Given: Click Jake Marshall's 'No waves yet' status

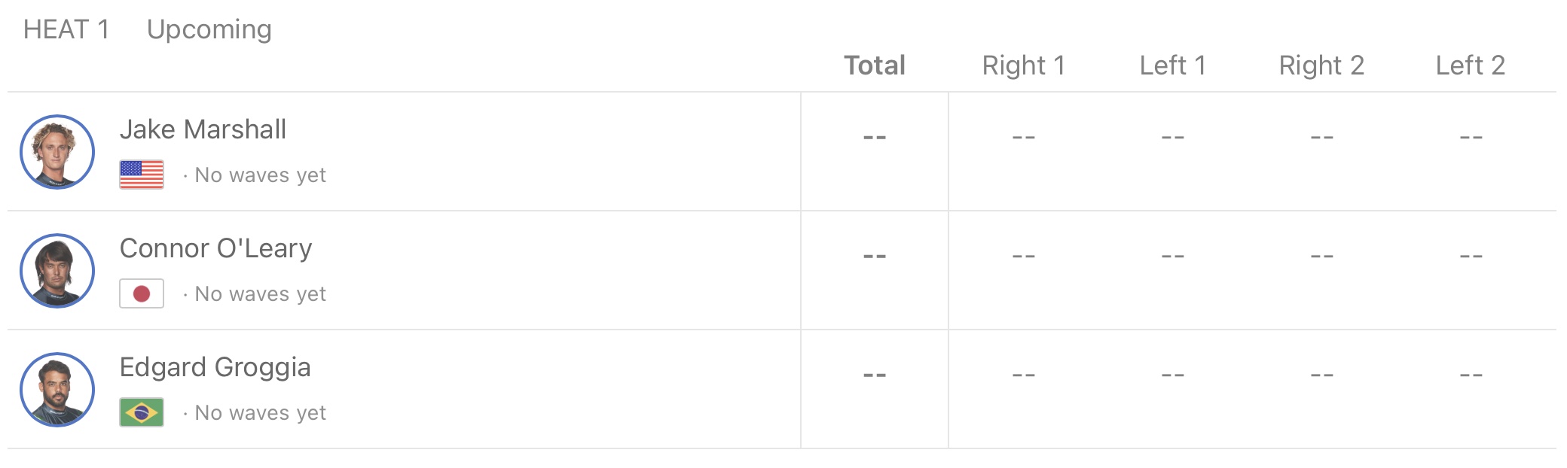Looking at the screenshot, I should click(260, 175).
